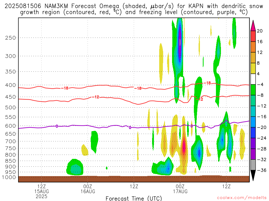Click the red swatch labeled 16-20 in colorbar
Screen dimensions: 269x201
tap(253, 36)
